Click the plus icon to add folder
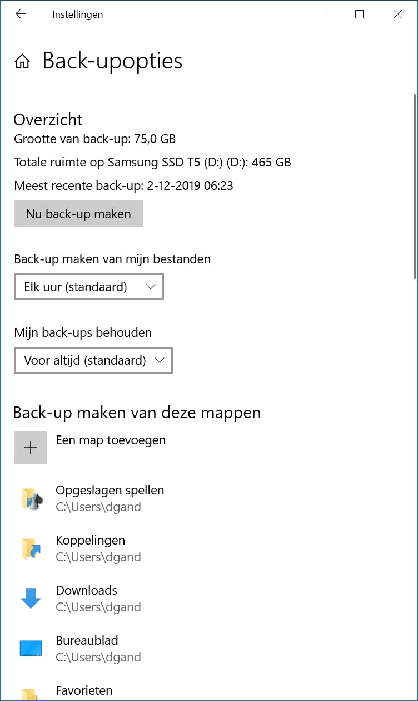Viewport: 418px width, 701px height. click(31, 448)
